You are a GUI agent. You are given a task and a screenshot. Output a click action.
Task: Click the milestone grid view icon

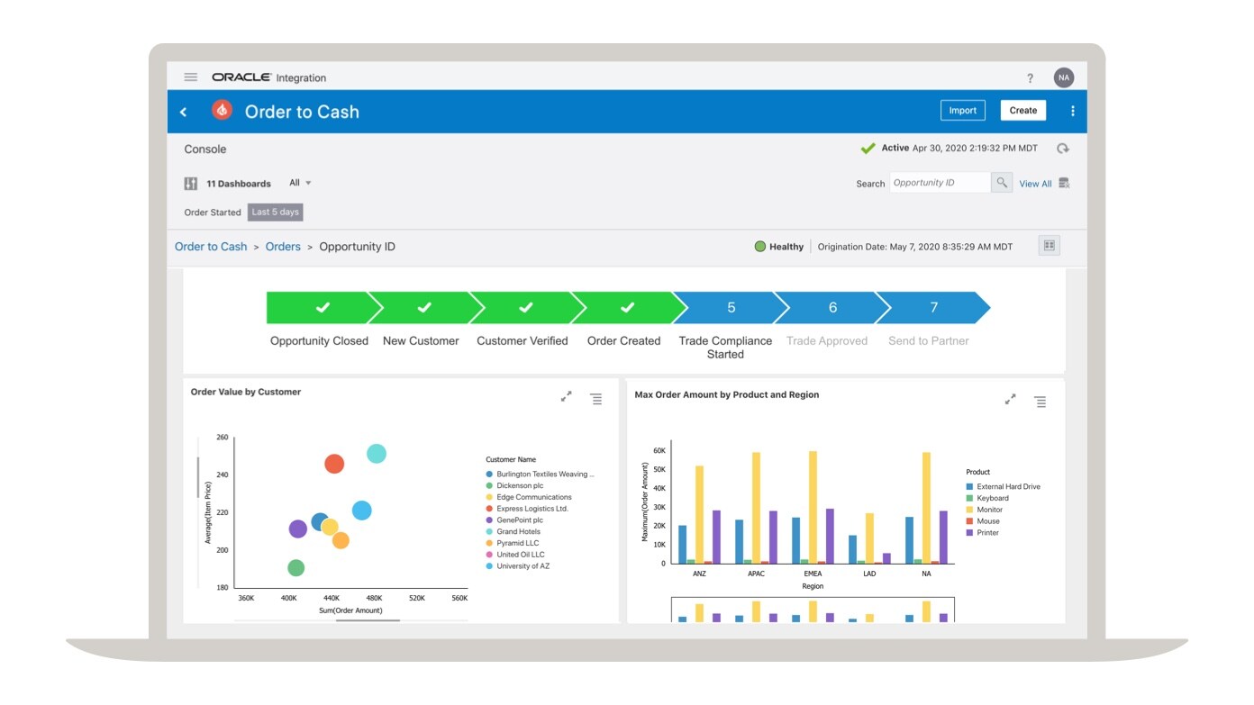point(1048,245)
